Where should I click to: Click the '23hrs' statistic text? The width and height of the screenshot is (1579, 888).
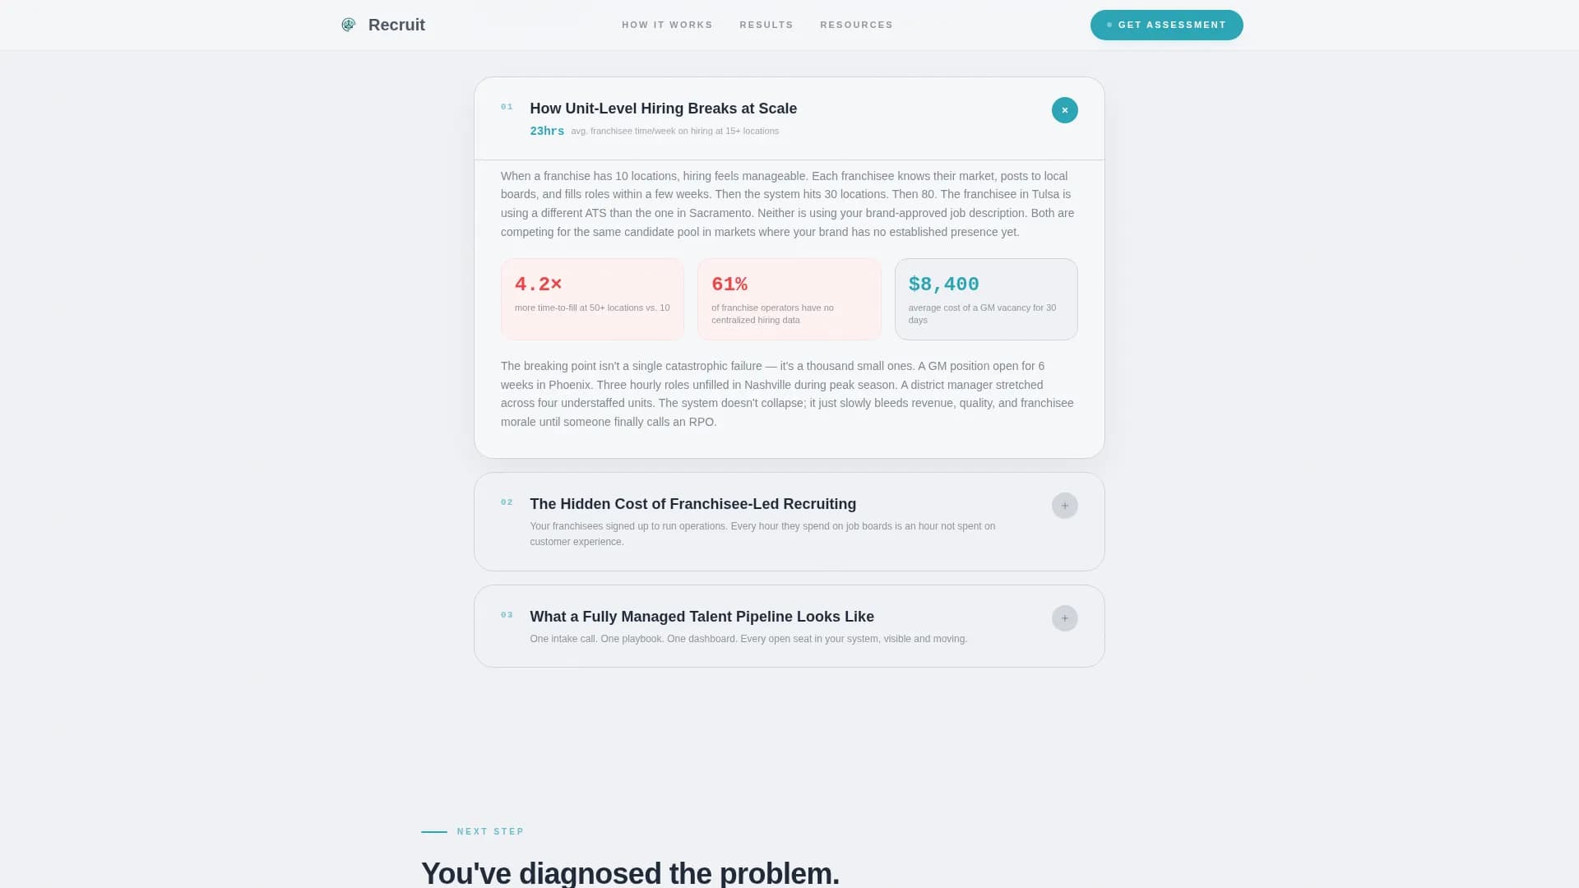[x=546, y=131]
